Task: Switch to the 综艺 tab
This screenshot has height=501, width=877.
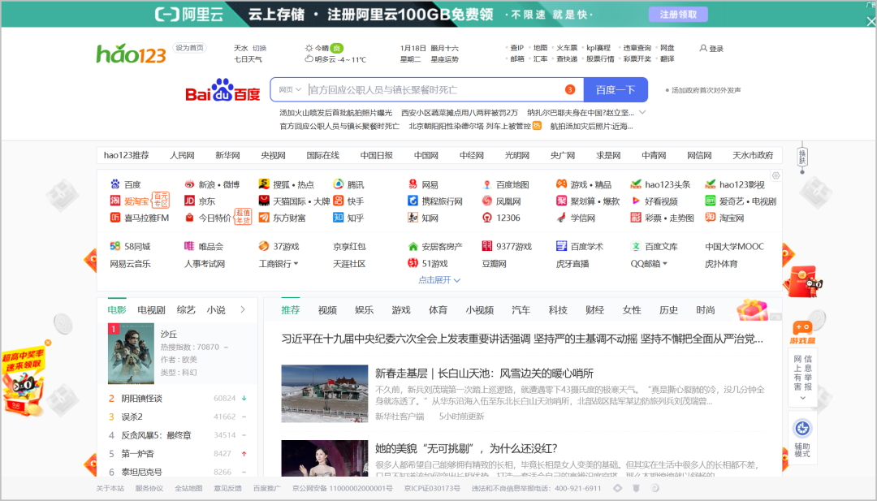Action: [186, 309]
